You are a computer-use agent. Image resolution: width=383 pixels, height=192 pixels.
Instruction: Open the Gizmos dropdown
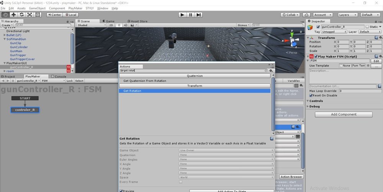coord(243,25)
